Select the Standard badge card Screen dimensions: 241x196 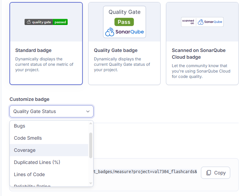[x=46, y=44]
